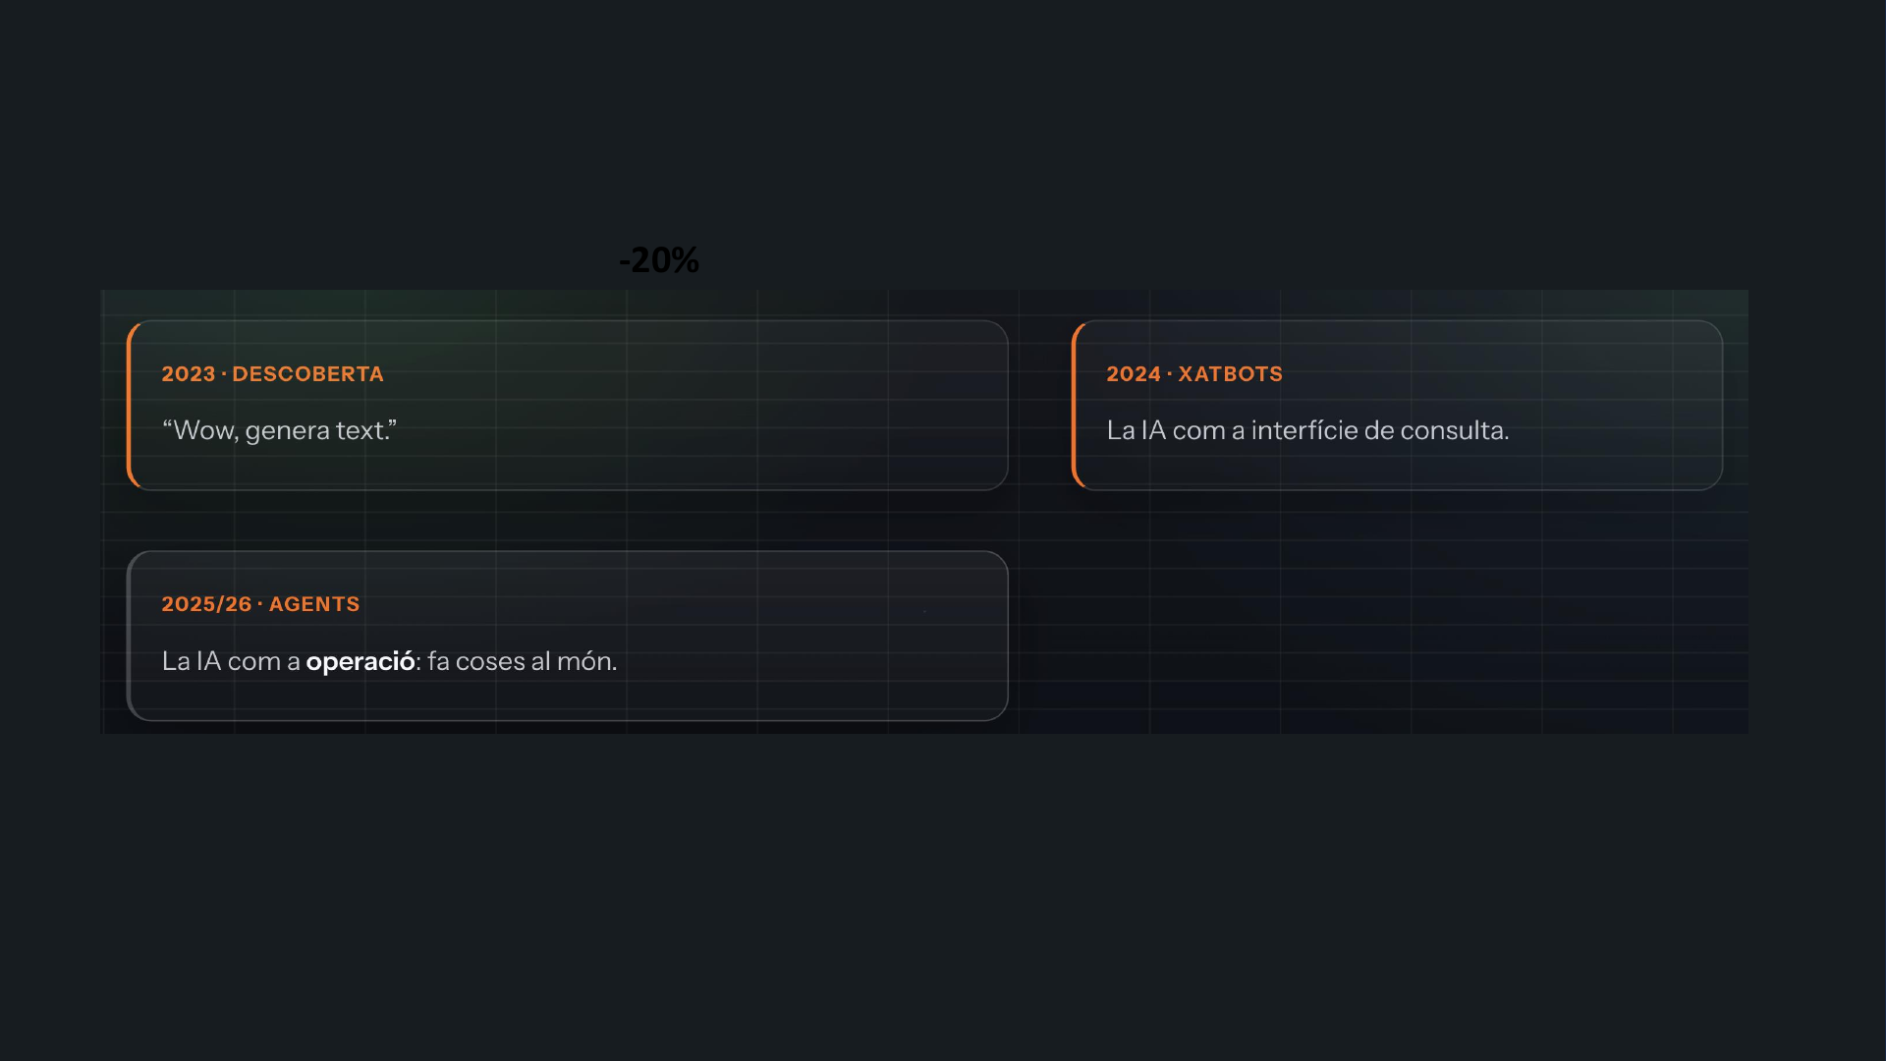
Task: Click the word XATBOTS
Action: pos(1230,374)
